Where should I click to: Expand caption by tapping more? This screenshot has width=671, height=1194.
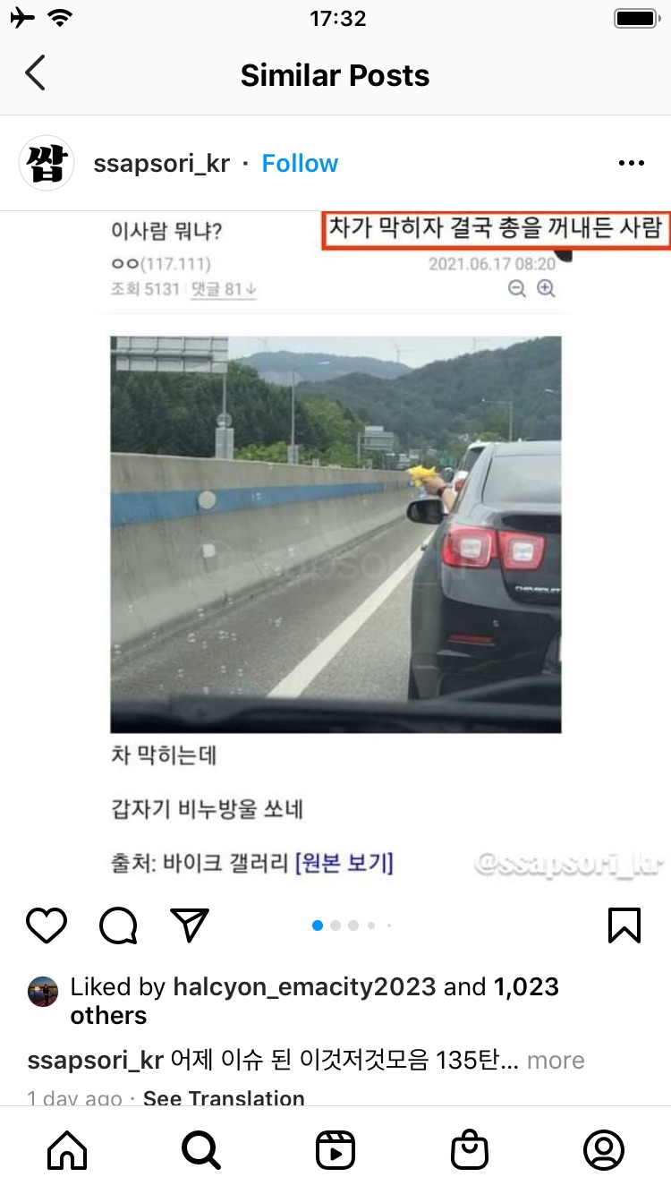(556, 1061)
